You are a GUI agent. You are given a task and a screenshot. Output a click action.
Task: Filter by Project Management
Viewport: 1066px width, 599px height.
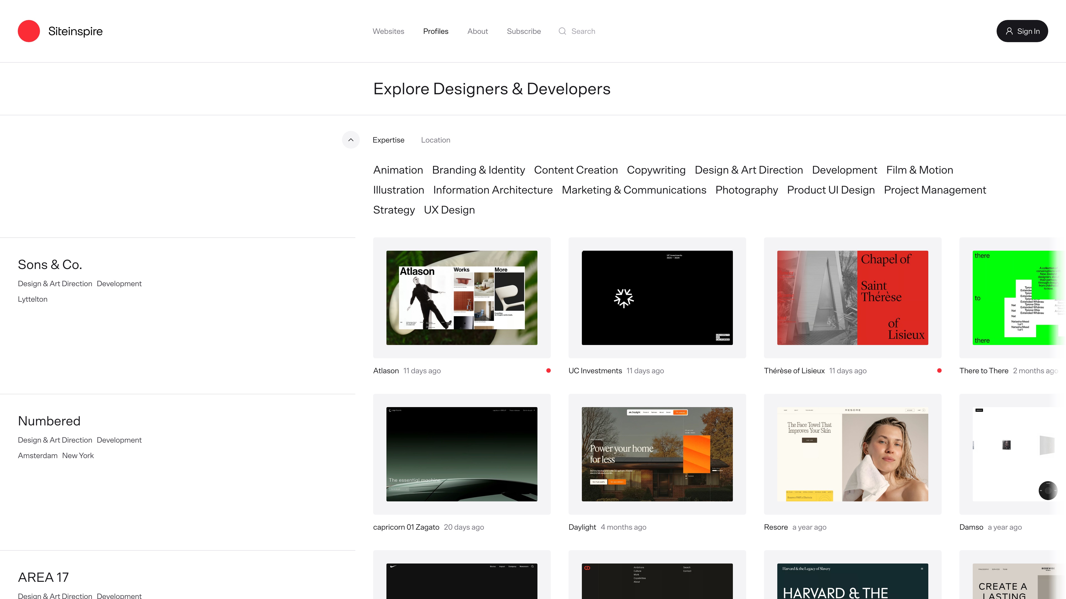(x=935, y=190)
